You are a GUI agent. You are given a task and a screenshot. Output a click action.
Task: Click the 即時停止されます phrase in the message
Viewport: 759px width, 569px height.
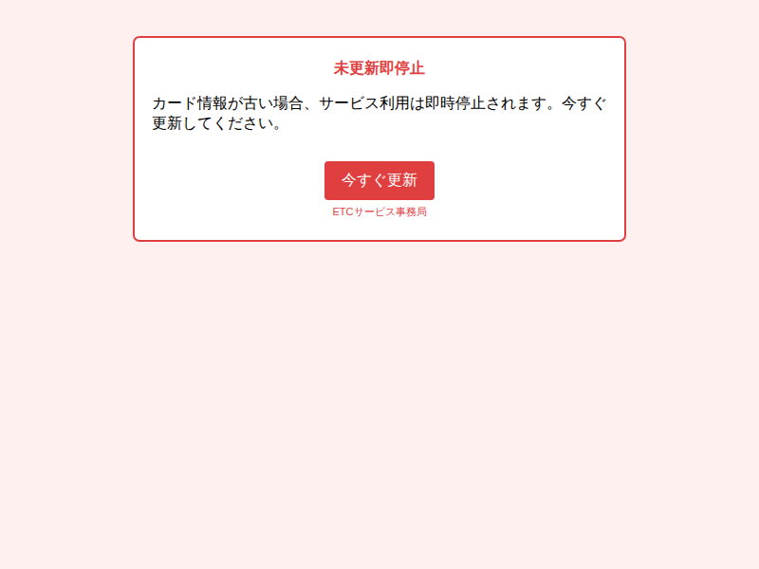click(x=486, y=103)
